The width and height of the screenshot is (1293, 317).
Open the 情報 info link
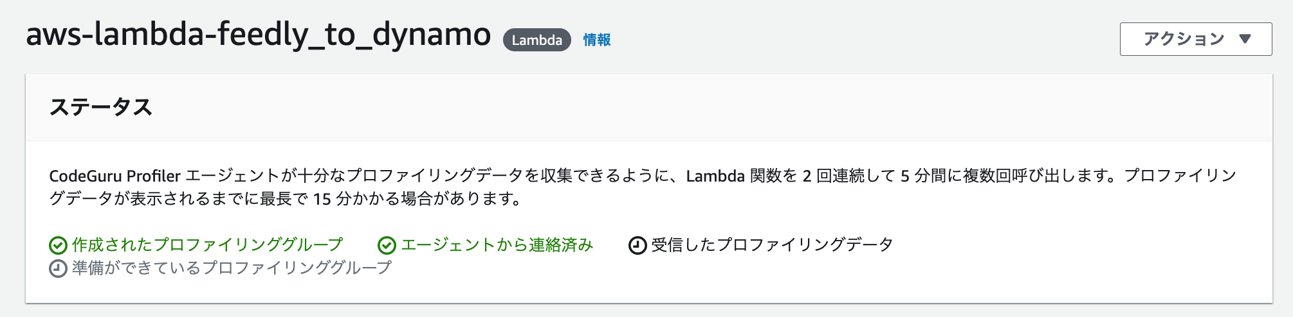click(597, 40)
